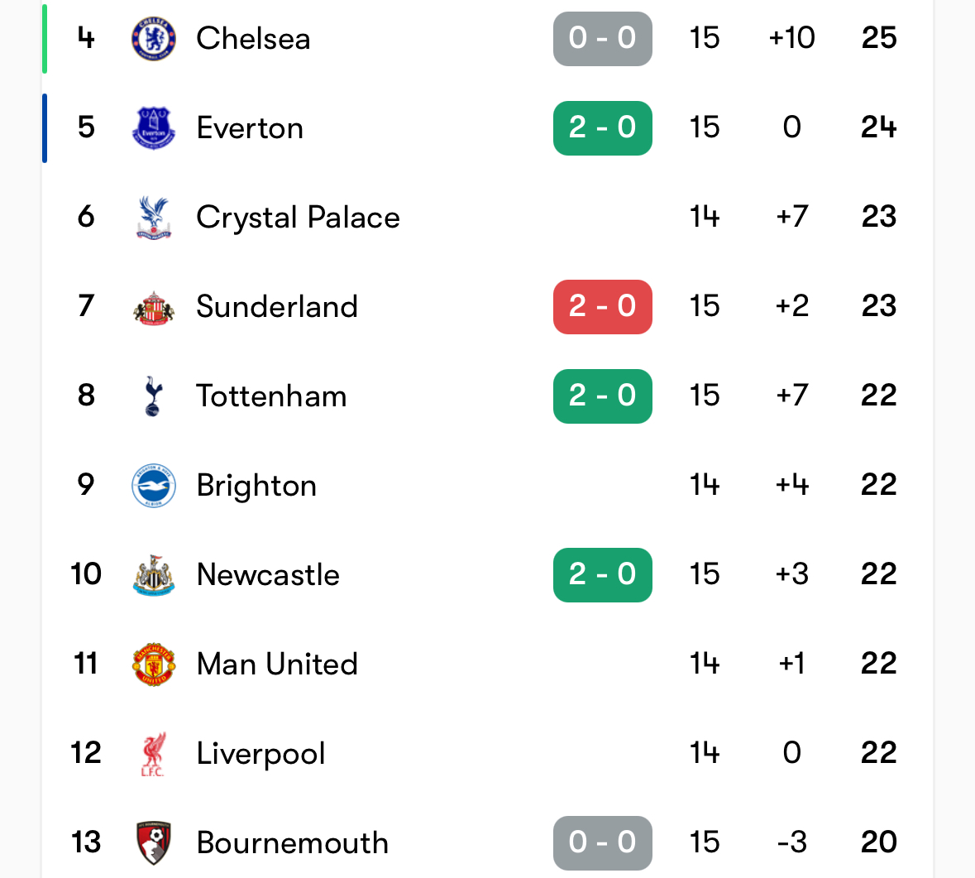975x878 pixels.
Task: Open Chelsea's 0 - 0 live score badge
Action: [x=602, y=38]
